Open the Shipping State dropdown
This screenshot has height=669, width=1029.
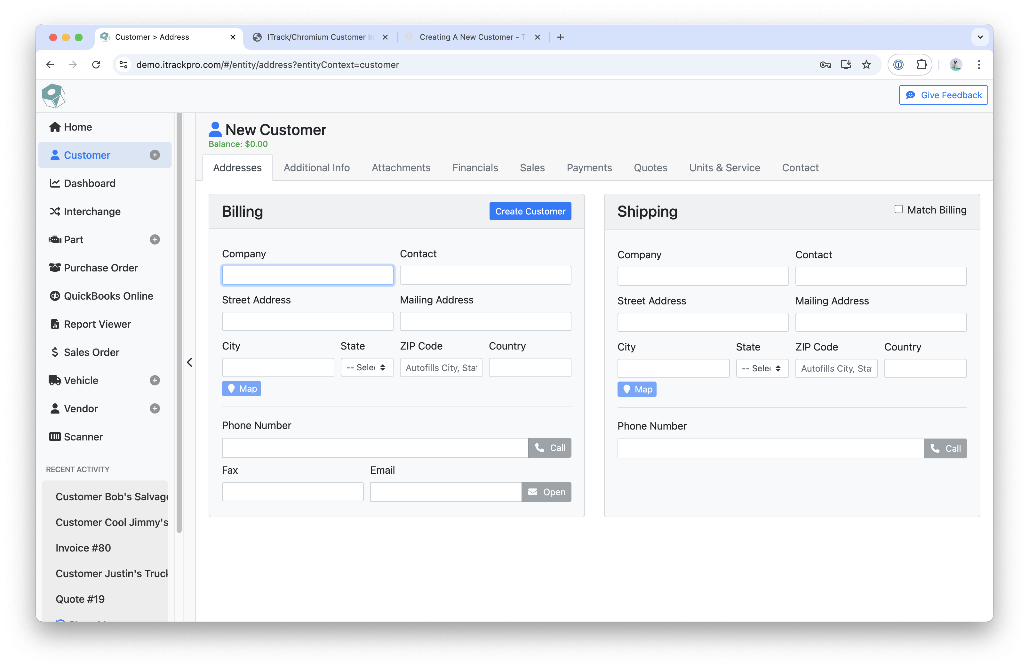(x=762, y=368)
